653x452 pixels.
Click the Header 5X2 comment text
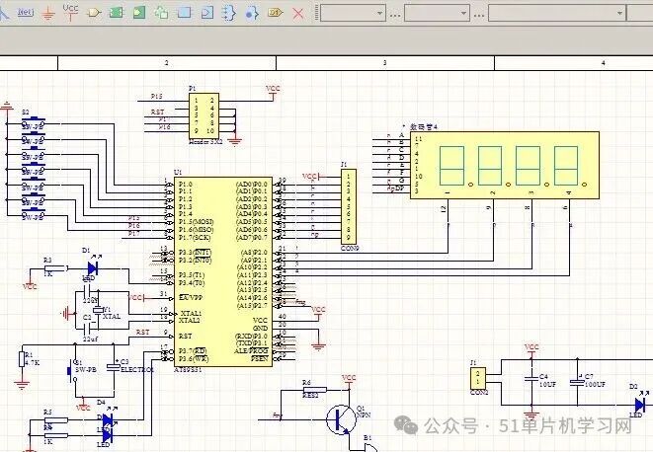click(205, 141)
